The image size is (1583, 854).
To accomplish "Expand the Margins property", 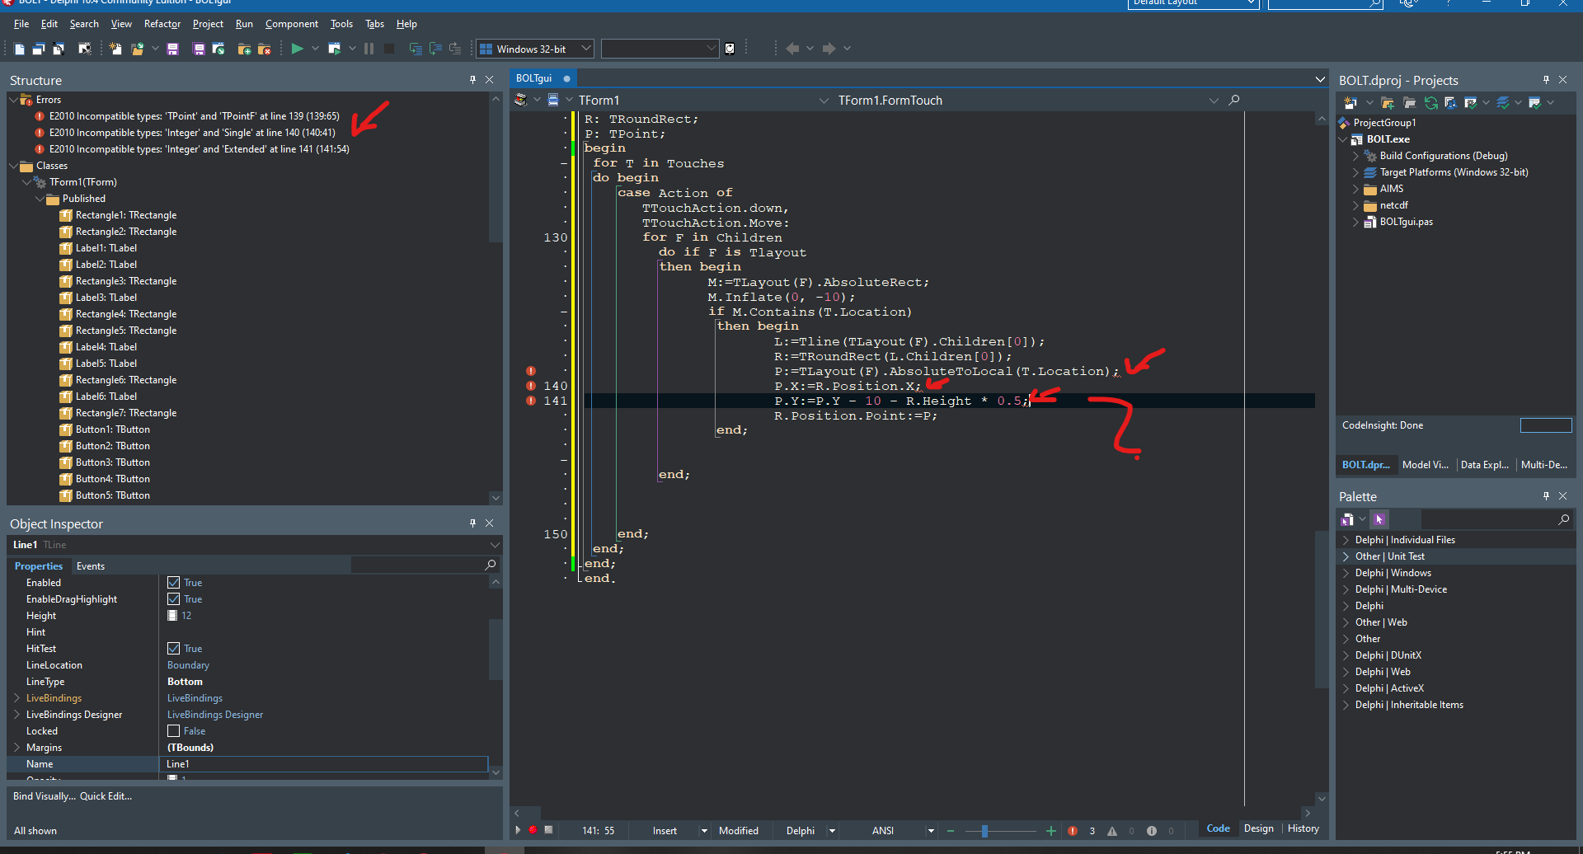I will pos(16,748).
